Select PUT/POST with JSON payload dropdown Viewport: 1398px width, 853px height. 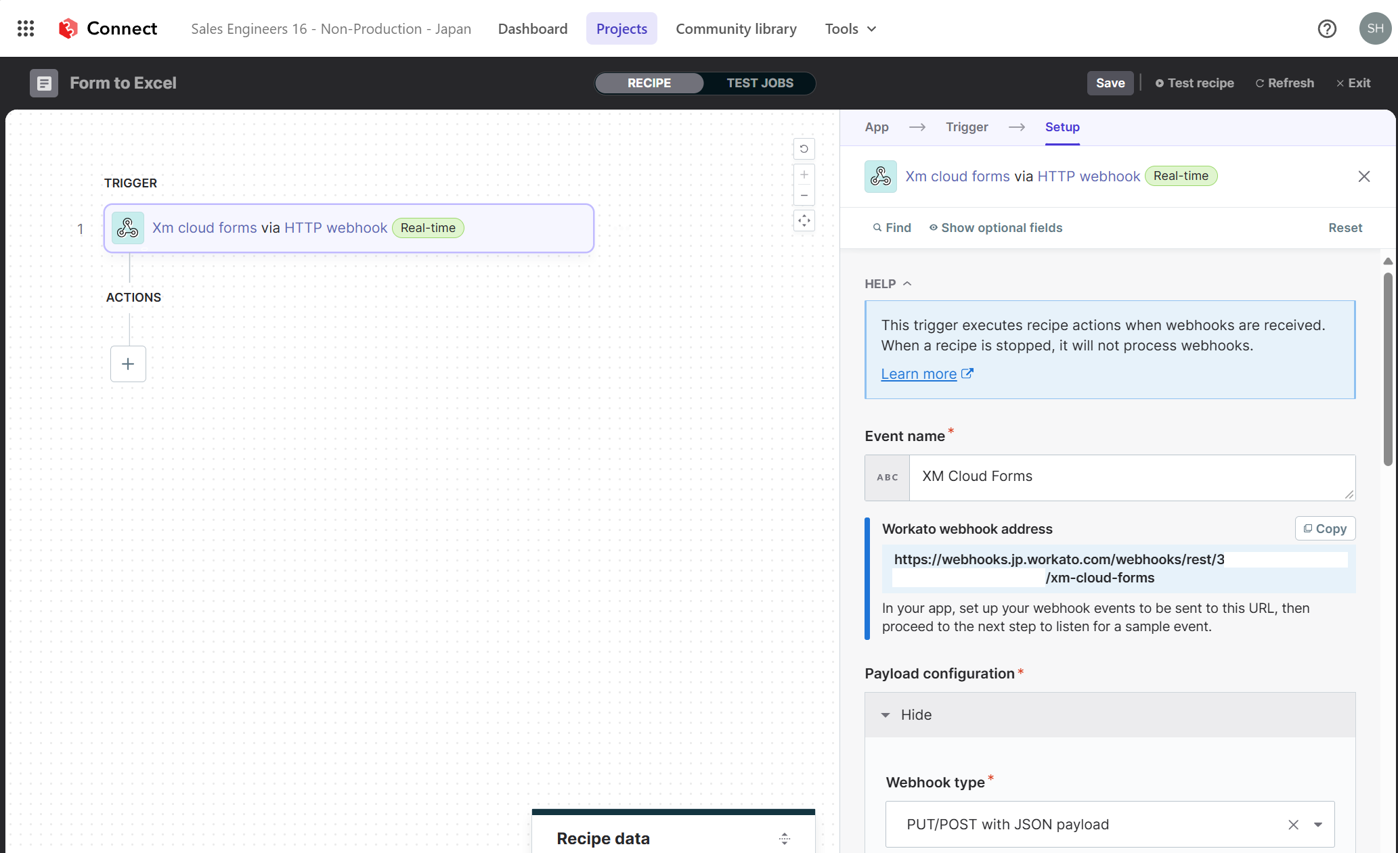pyautogui.click(x=1319, y=824)
